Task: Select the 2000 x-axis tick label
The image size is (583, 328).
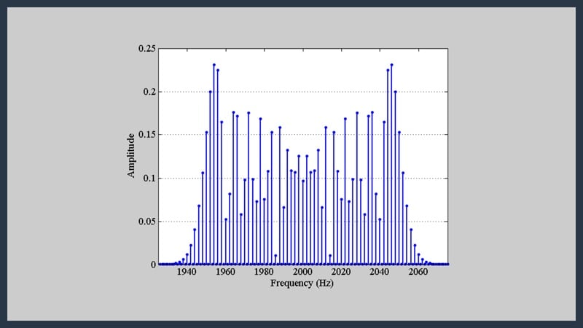Action: (x=302, y=273)
